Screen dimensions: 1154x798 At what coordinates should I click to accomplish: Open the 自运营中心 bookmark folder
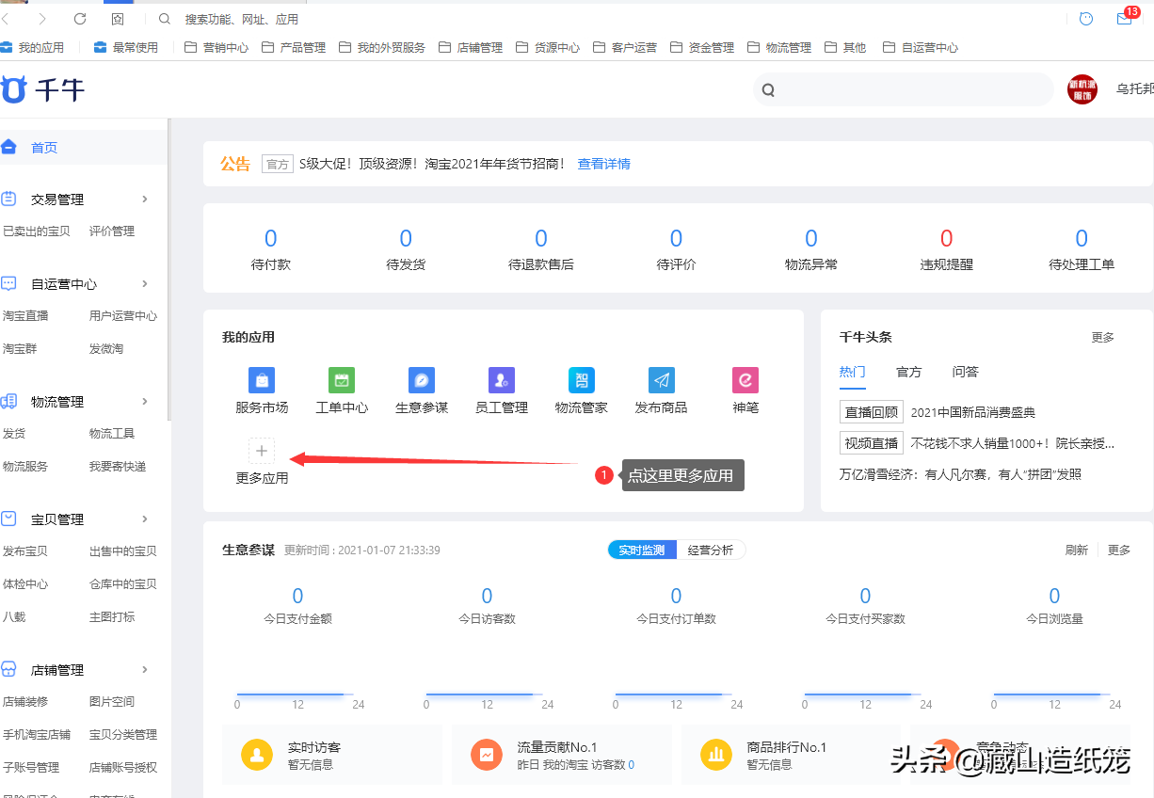tap(921, 47)
